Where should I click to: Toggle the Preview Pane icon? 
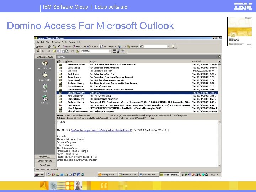pos(63,51)
